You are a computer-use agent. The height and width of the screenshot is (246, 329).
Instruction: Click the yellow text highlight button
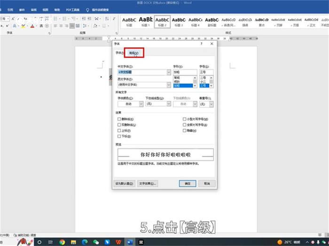coord(23,26)
